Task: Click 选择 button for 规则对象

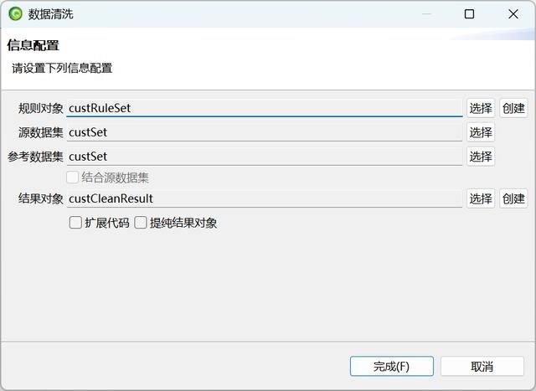Action: click(x=481, y=108)
